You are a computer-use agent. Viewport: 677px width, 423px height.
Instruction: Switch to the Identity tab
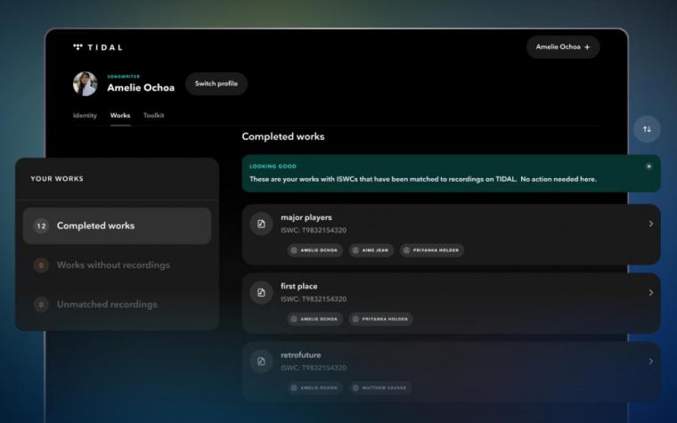85,115
